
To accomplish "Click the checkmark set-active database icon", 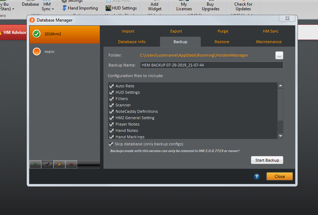I will pyautogui.click(x=47, y=164).
